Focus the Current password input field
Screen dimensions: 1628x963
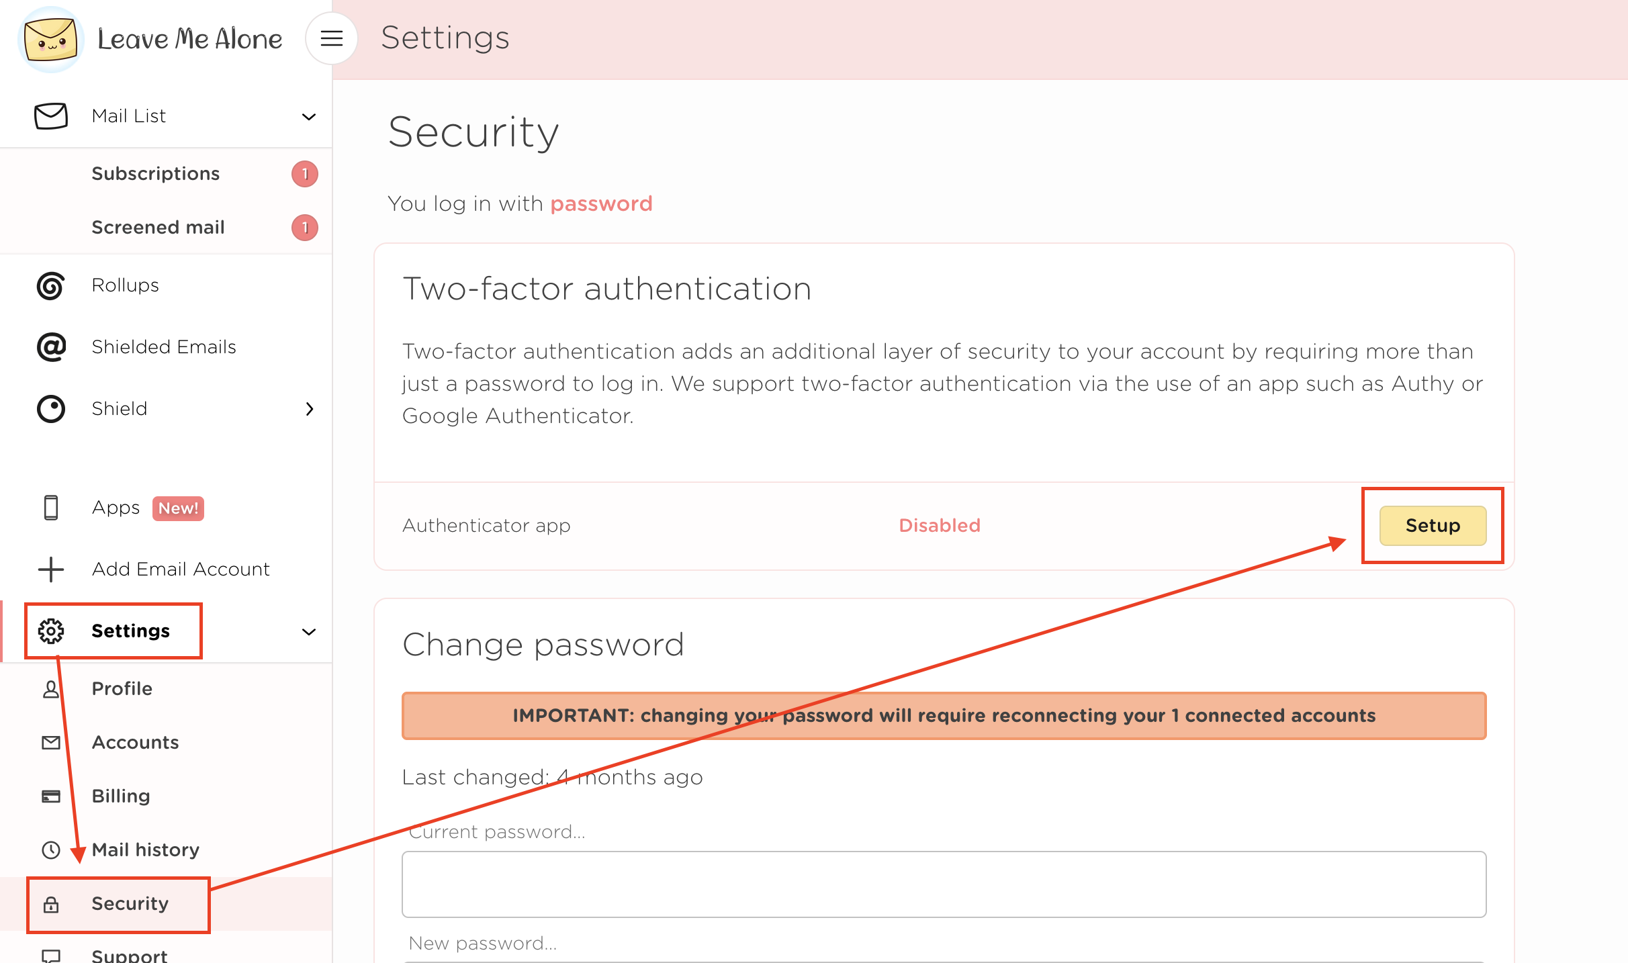944,884
